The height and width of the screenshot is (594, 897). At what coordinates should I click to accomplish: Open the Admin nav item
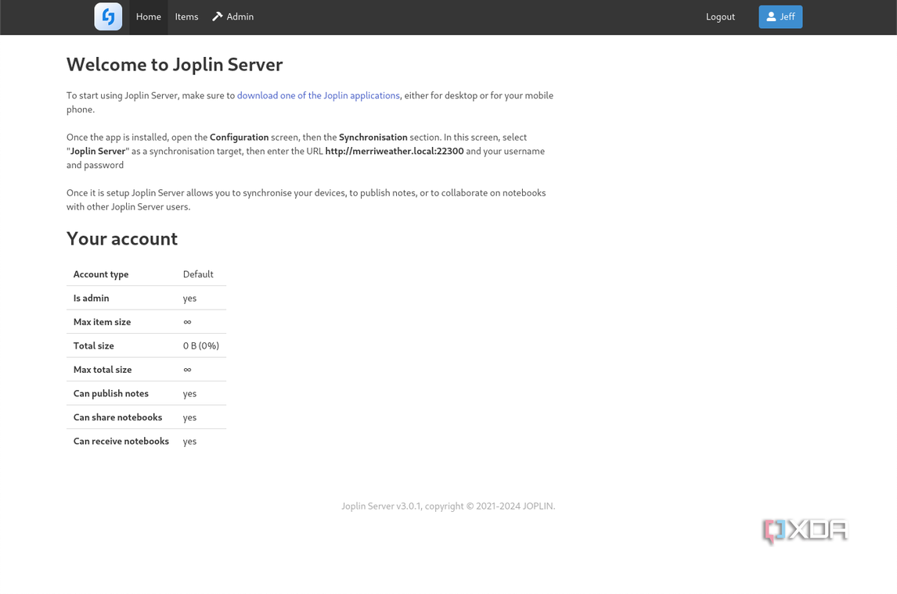coord(232,17)
